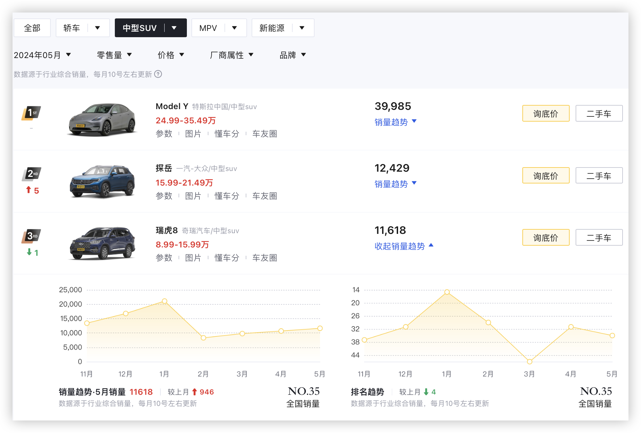Click the February point on sales chart
This screenshot has height=433, width=641.
[x=204, y=338]
